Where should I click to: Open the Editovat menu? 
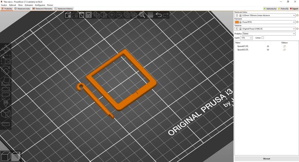coord(13,5)
